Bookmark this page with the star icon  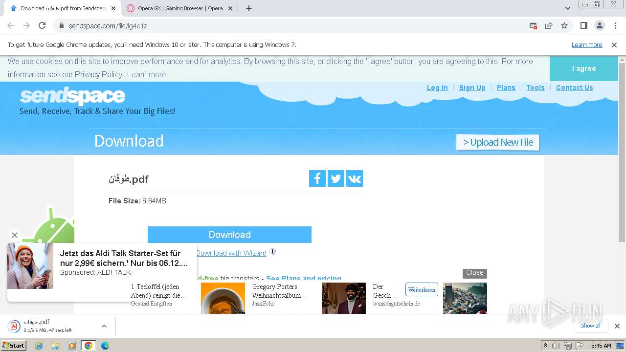pyautogui.click(x=564, y=26)
